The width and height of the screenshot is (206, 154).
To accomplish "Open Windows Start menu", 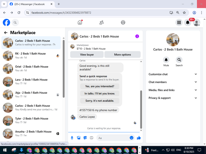I will click(x=5, y=150).
